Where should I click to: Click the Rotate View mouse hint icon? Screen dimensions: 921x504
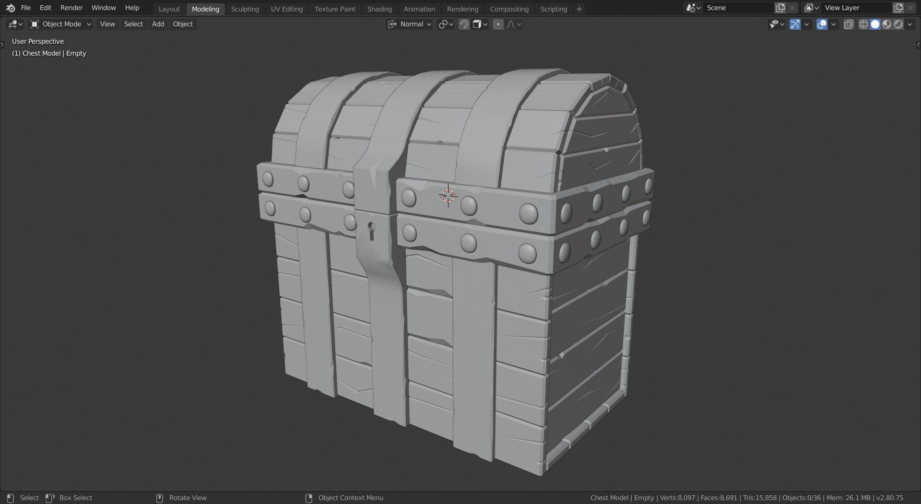pos(160,498)
